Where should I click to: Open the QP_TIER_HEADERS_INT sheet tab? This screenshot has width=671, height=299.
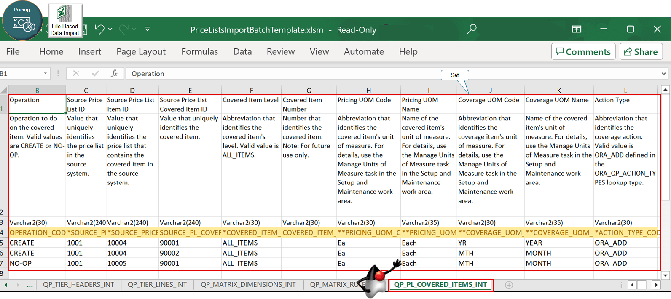pos(78,285)
